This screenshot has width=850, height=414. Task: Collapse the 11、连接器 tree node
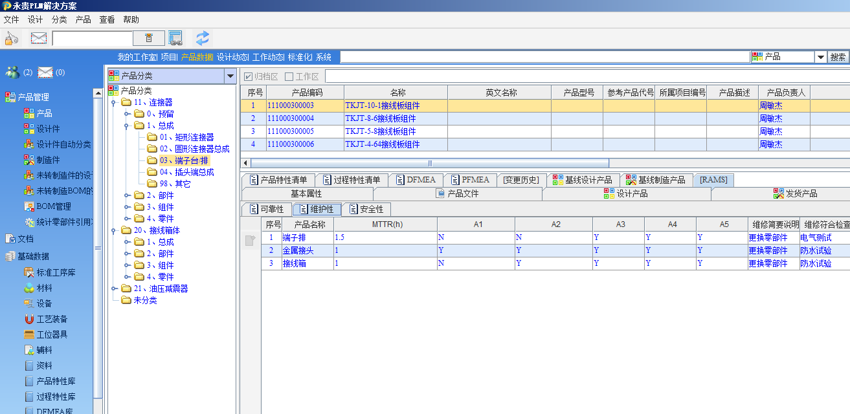(x=113, y=102)
